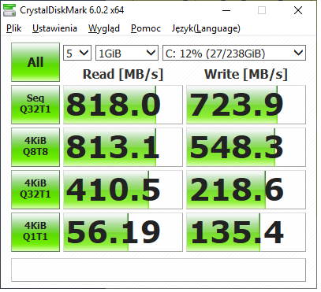Run all benchmarks with All button
The height and width of the screenshot is (292, 321).
tap(35, 62)
